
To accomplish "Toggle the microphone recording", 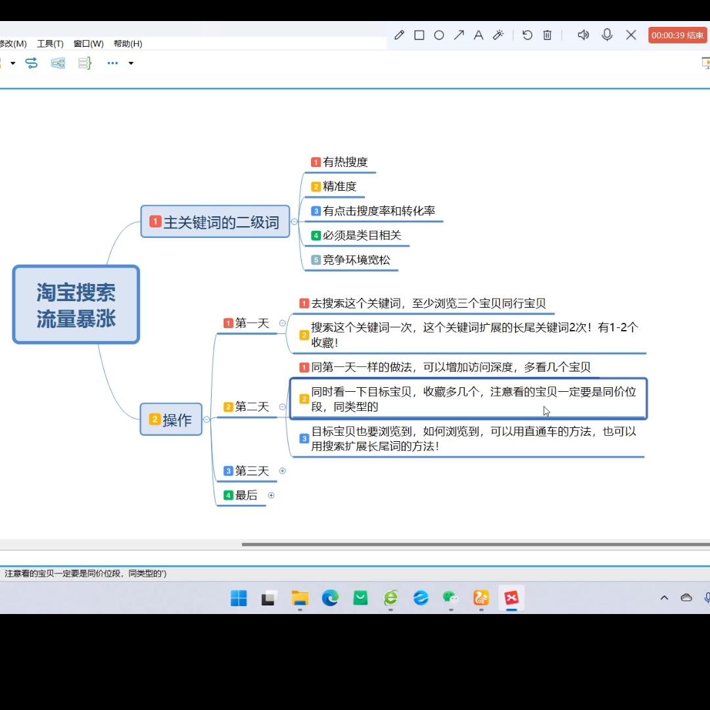I will pos(607,35).
